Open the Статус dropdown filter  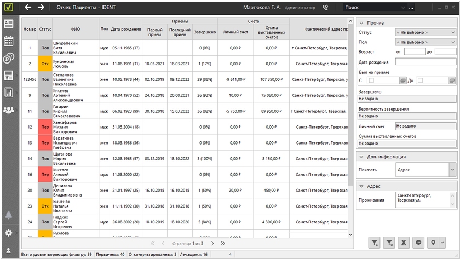(x=426, y=32)
